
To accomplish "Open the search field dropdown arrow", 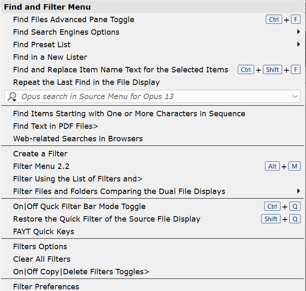I will click(295, 97).
